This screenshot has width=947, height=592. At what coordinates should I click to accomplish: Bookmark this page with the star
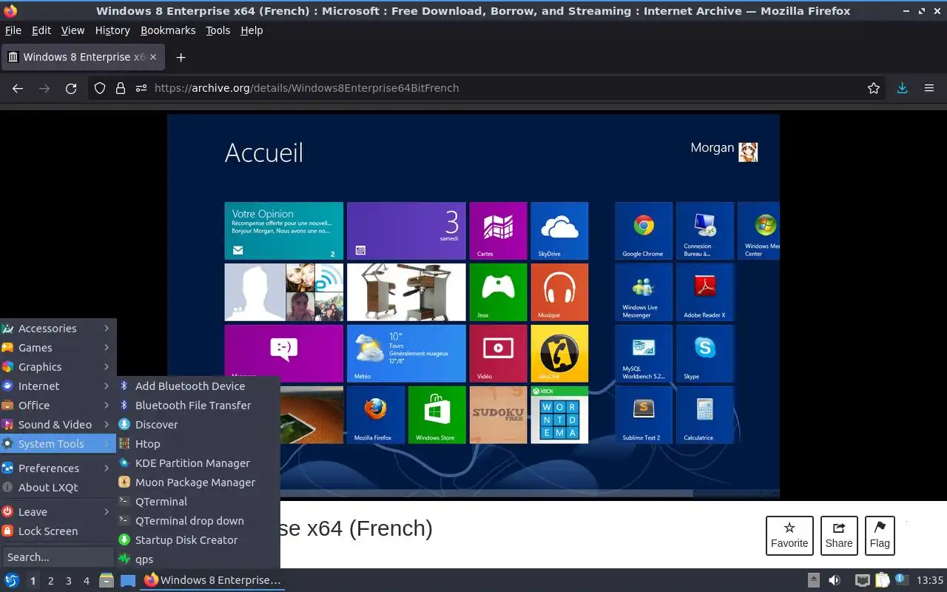874,88
